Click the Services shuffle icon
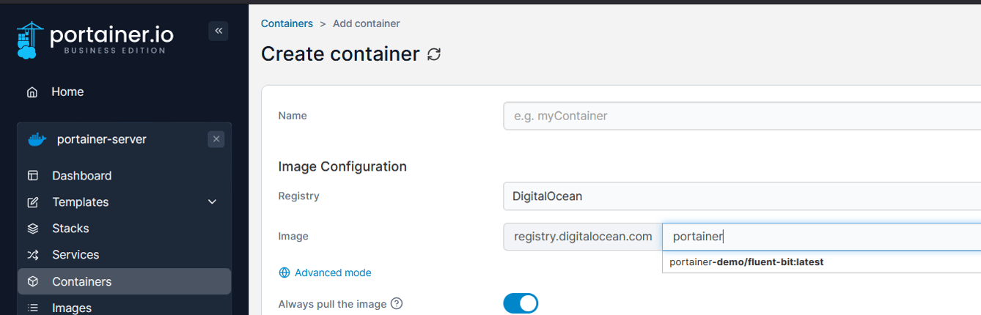The image size is (981, 315). (32, 255)
